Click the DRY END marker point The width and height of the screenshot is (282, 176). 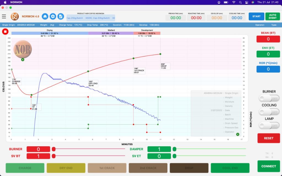click(x=88, y=71)
